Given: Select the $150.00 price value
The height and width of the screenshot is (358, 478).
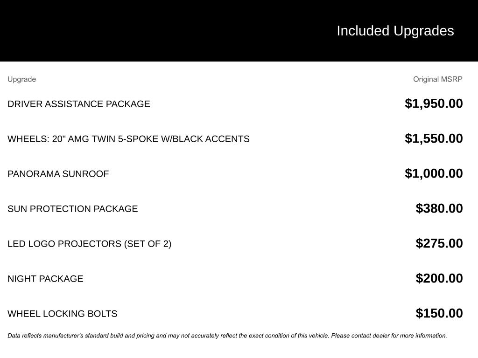Looking at the screenshot, I should (x=439, y=313).
